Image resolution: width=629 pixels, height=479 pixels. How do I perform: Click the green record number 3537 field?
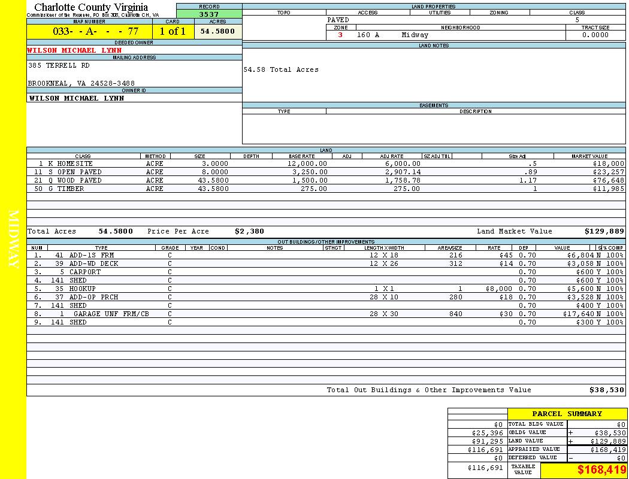[x=209, y=14]
